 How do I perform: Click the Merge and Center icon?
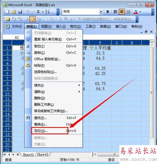[x=128, y=12]
